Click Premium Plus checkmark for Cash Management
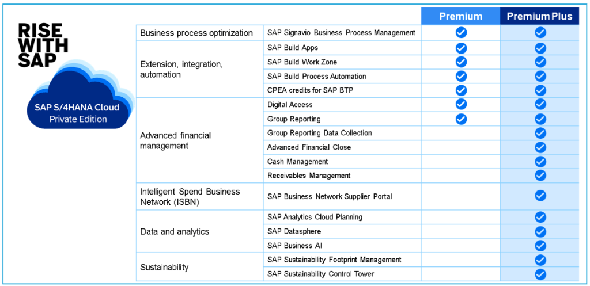The width and height of the screenshot is (590, 286). coord(540,162)
